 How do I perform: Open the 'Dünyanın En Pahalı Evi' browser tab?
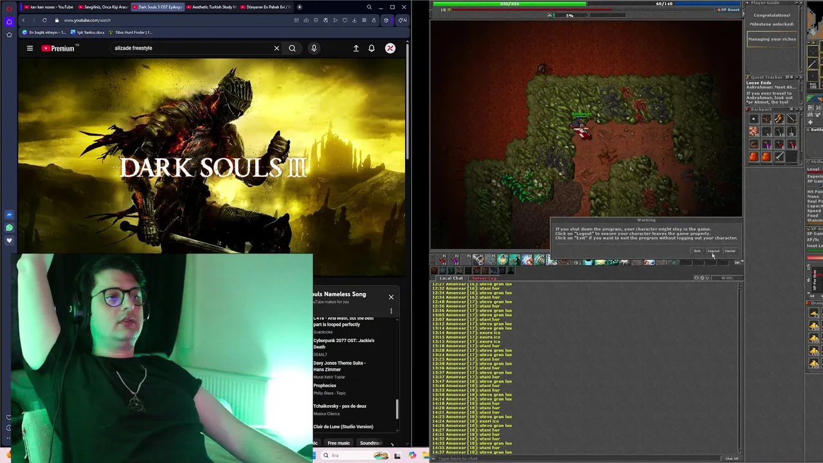[x=266, y=7]
